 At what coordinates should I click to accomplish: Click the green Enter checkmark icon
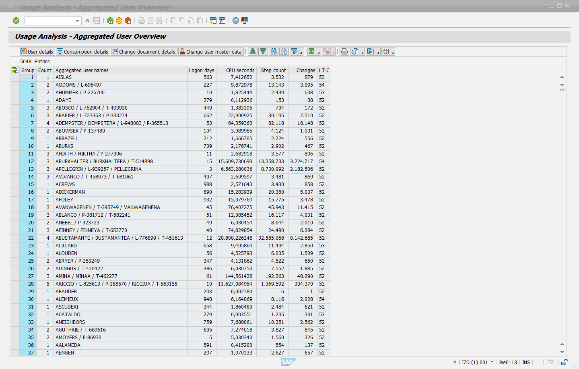(x=16, y=21)
